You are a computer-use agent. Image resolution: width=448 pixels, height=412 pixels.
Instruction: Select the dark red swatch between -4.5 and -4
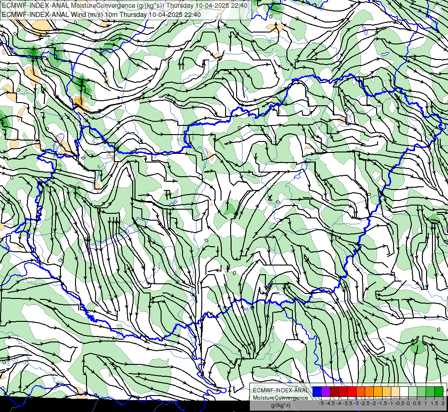click(335, 391)
